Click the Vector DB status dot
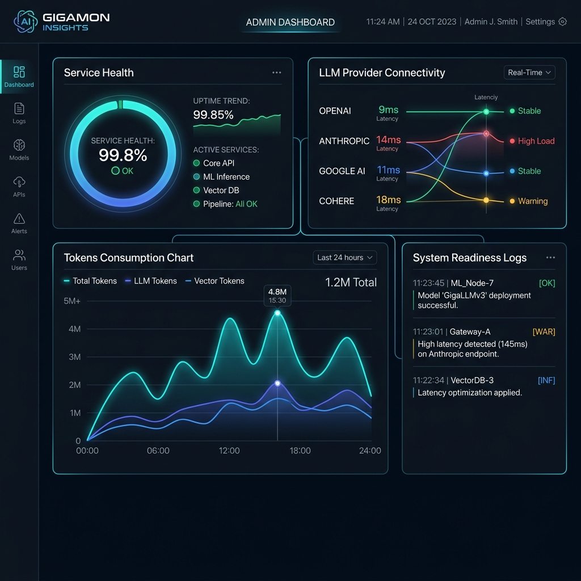 (197, 190)
